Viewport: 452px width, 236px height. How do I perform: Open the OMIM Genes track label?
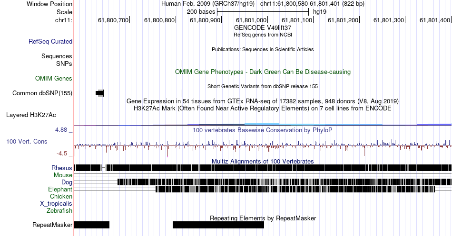pyautogui.click(x=54, y=78)
